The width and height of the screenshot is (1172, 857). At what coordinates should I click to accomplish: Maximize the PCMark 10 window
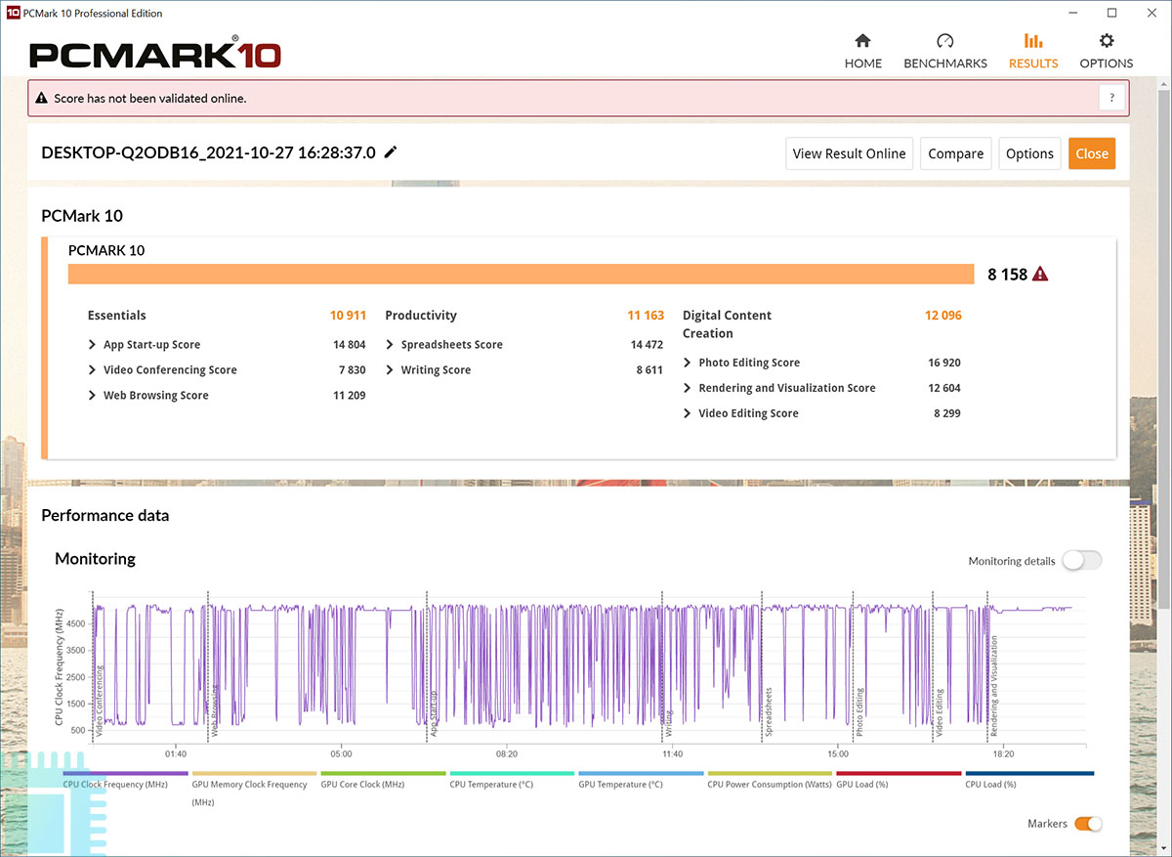coord(1111,14)
